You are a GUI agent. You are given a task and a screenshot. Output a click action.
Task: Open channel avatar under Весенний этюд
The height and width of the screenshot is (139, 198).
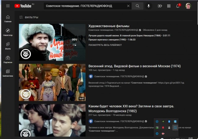click(x=91, y=76)
